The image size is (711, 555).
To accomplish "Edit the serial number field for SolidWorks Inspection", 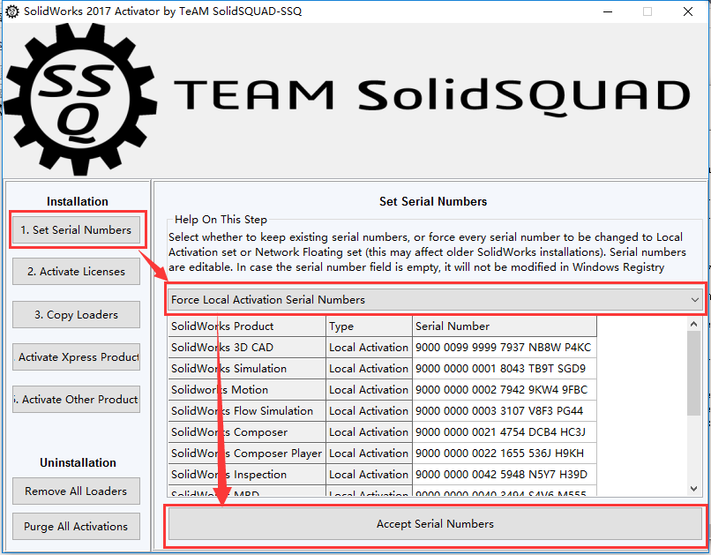I will click(505, 475).
